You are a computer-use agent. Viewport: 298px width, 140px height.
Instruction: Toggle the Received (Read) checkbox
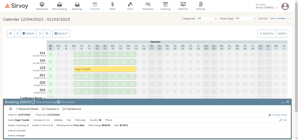(17, 109)
